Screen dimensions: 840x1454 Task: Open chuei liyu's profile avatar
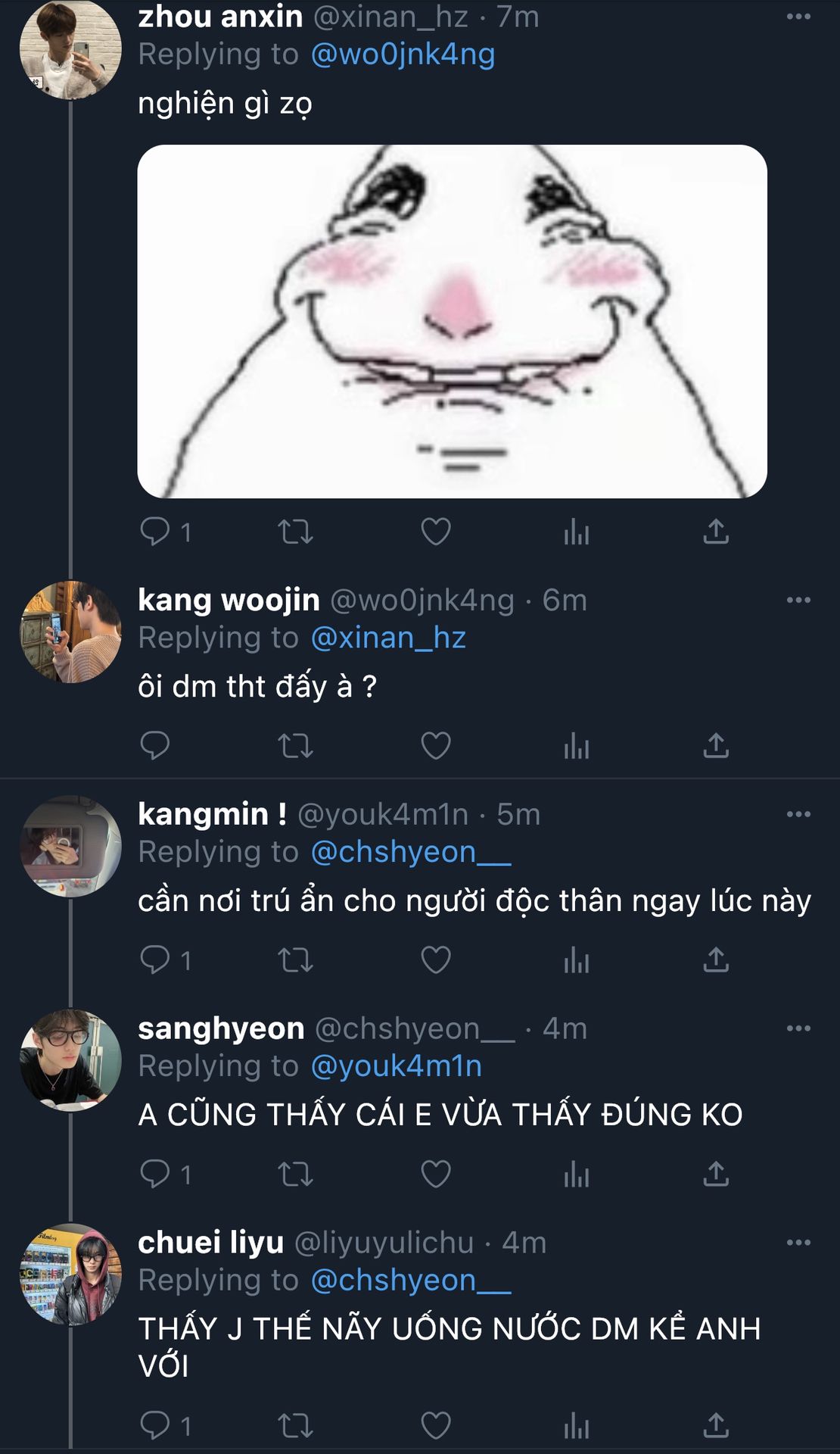click(70, 1275)
